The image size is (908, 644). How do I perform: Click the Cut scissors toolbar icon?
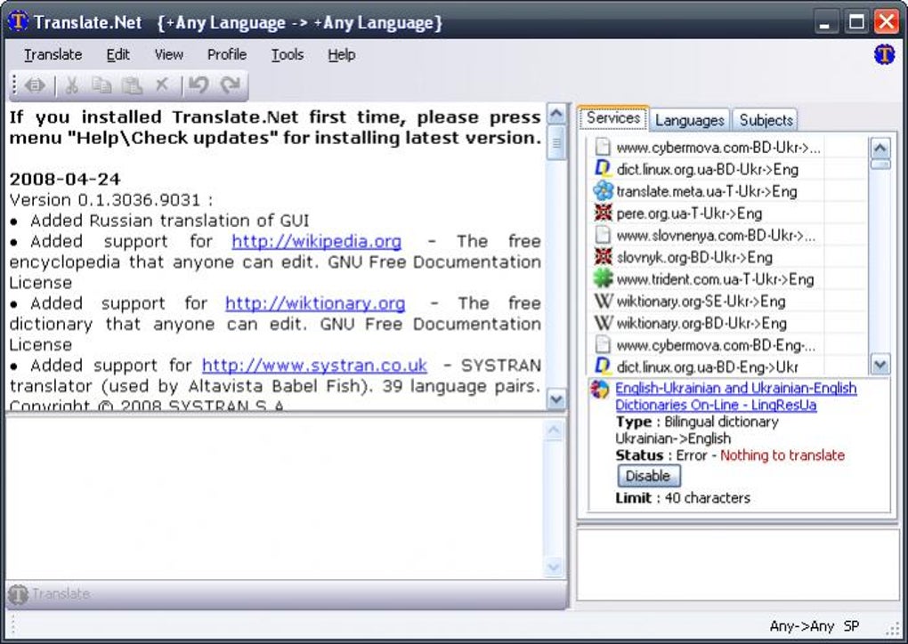[x=72, y=85]
